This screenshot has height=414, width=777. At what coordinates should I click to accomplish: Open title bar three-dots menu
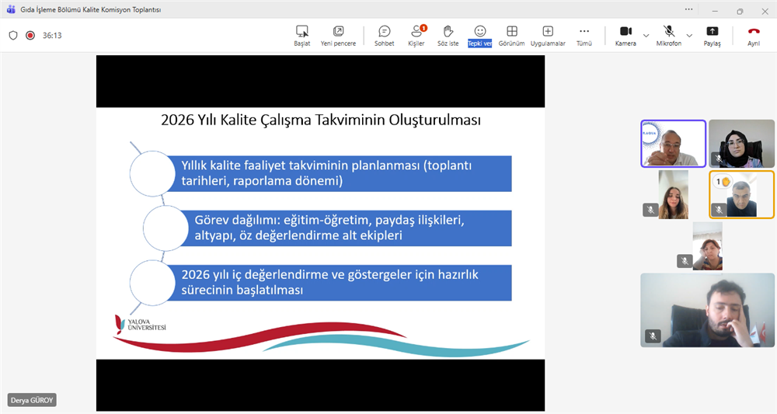tap(688, 10)
